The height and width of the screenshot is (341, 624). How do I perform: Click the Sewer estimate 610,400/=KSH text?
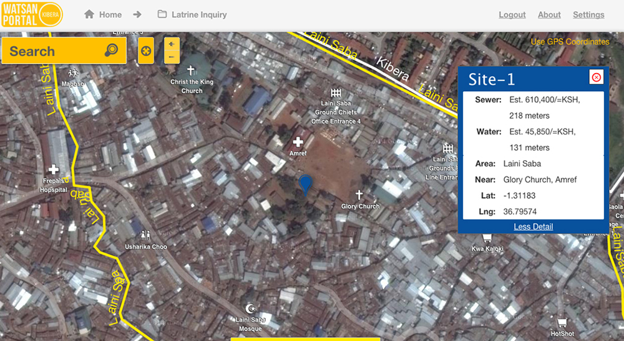(545, 100)
